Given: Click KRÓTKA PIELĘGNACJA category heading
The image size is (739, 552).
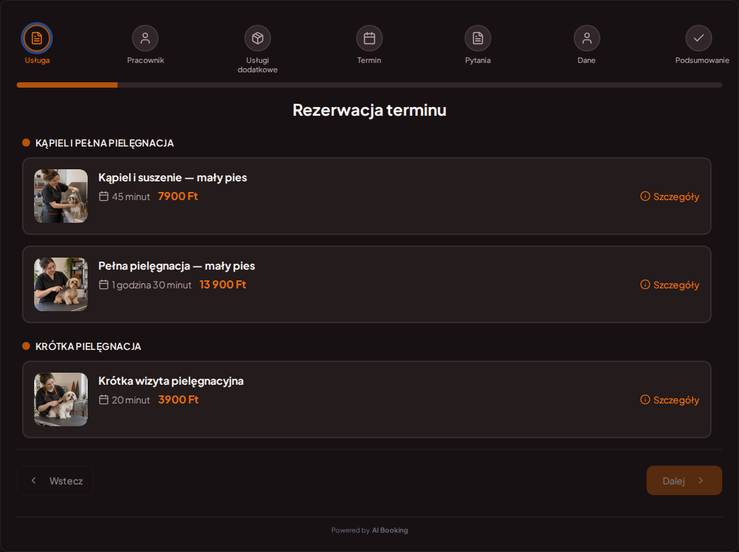Looking at the screenshot, I should click(88, 347).
